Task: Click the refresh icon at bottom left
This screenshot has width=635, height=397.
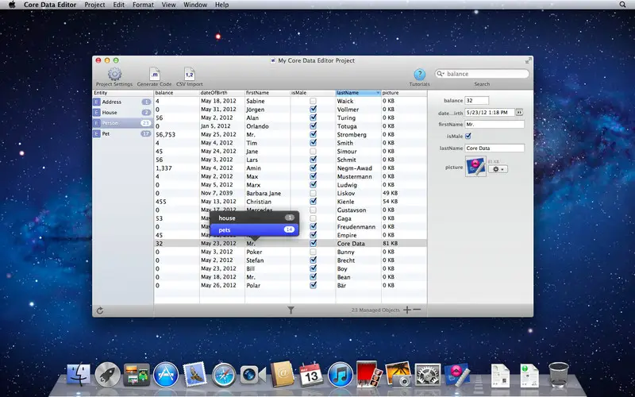Action: click(100, 310)
